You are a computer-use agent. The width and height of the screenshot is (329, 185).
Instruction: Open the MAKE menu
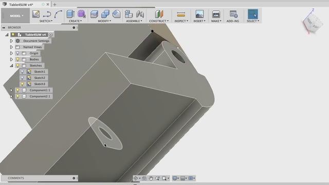pyautogui.click(x=216, y=21)
